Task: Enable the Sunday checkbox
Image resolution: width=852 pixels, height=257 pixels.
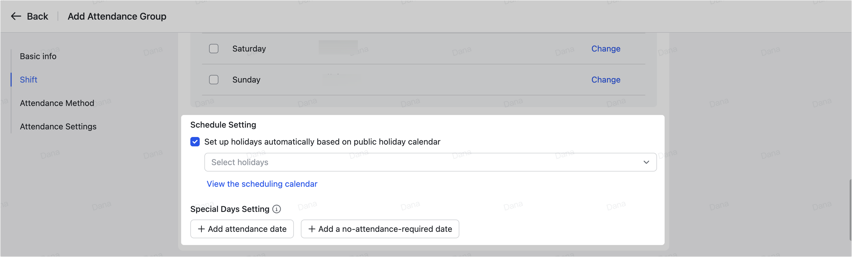Action: [214, 80]
